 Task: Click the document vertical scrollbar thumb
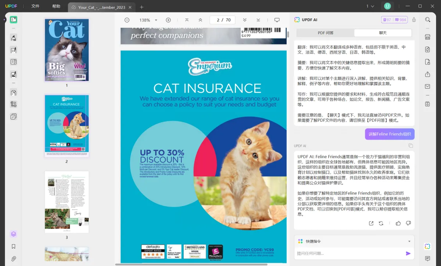tap(288, 34)
